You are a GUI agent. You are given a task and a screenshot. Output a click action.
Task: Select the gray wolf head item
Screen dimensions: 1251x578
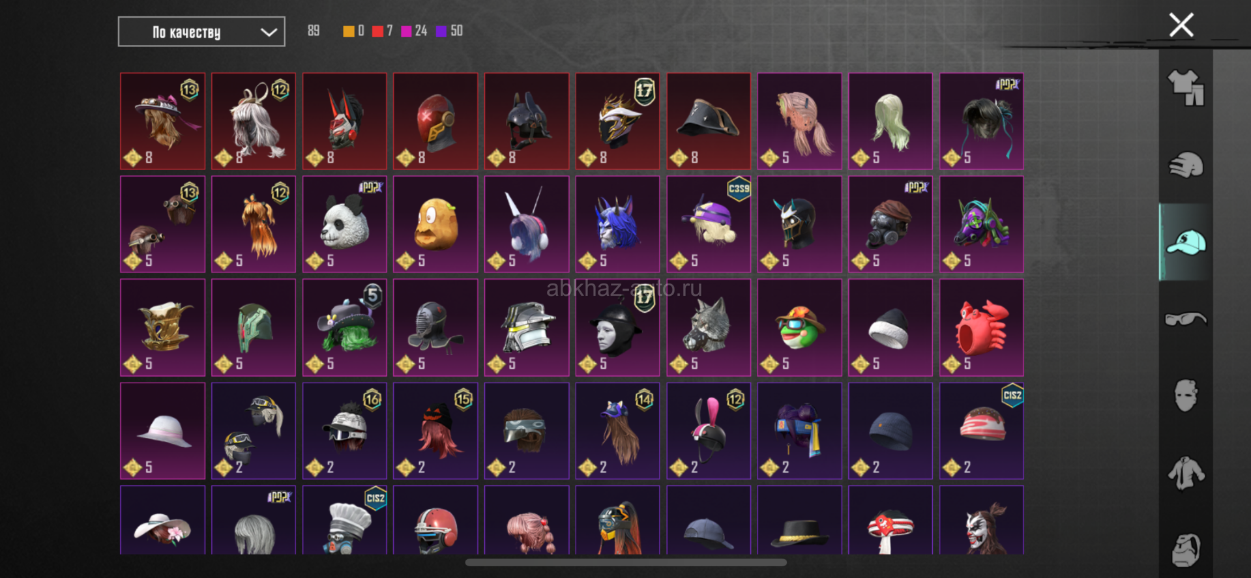(x=709, y=328)
